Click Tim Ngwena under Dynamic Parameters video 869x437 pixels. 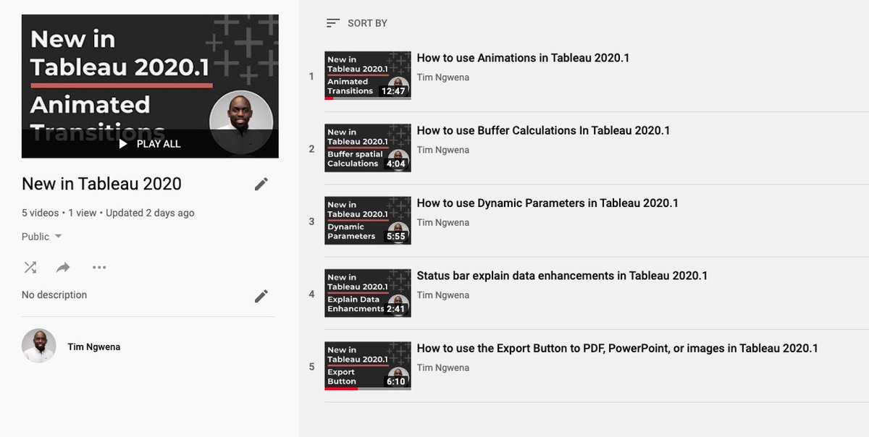[x=443, y=222]
